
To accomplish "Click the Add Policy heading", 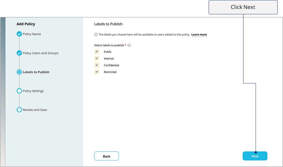I will [26, 24].
